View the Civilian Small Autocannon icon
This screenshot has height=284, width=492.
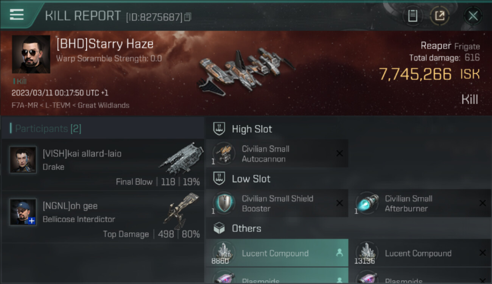(224, 153)
